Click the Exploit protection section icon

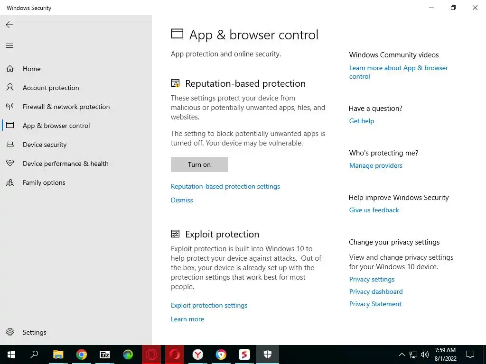point(176,234)
